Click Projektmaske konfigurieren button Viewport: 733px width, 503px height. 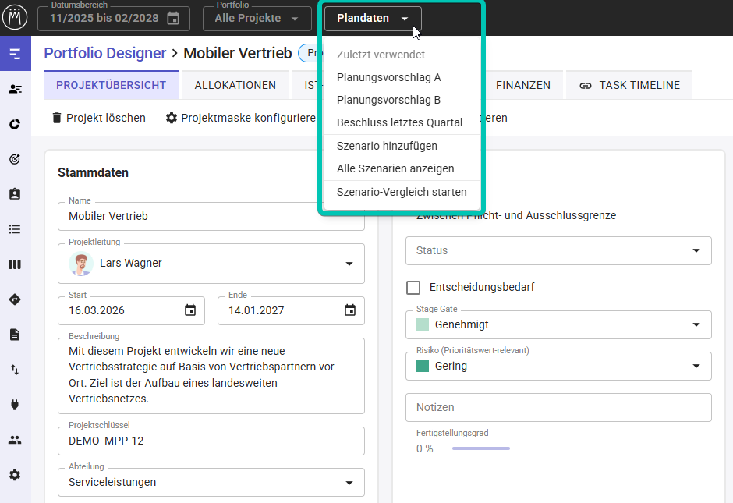click(x=242, y=118)
